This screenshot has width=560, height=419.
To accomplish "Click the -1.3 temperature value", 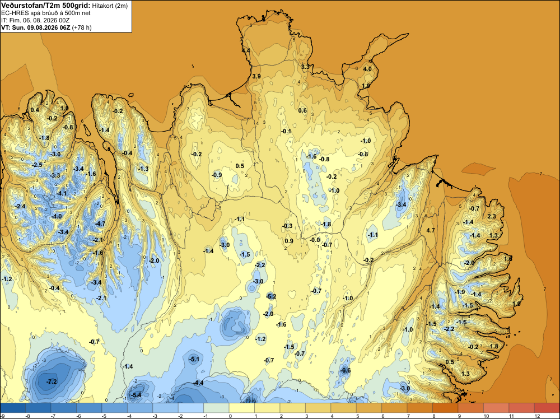I will pyautogui.click(x=143, y=169).
